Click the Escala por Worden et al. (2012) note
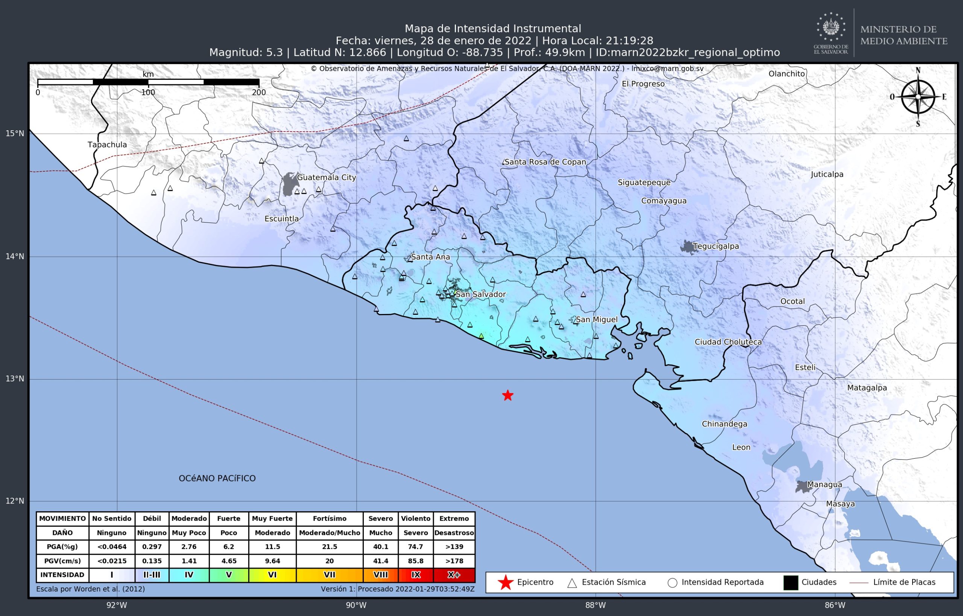This screenshot has height=616, width=963. click(x=90, y=589)
